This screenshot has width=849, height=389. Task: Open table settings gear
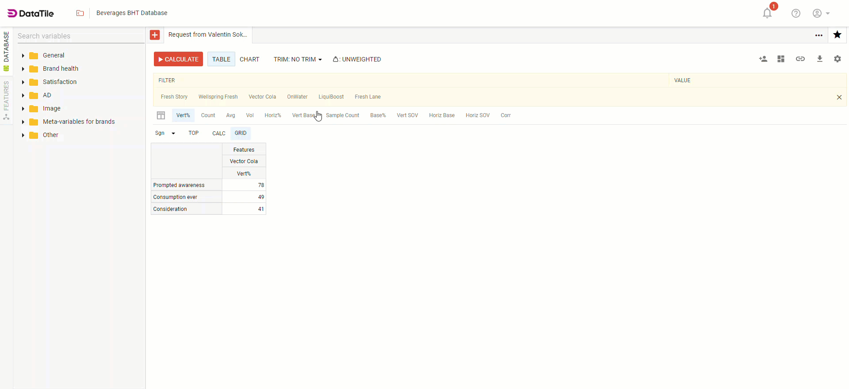coord(838,59)
